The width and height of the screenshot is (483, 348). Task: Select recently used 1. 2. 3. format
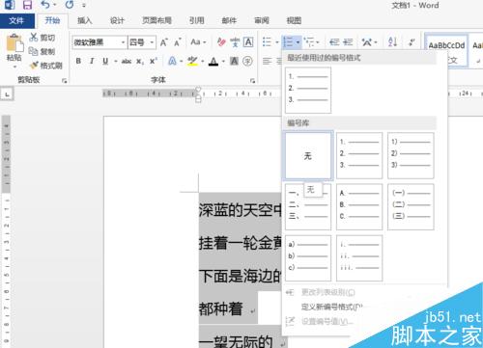[x=308, y=91]
